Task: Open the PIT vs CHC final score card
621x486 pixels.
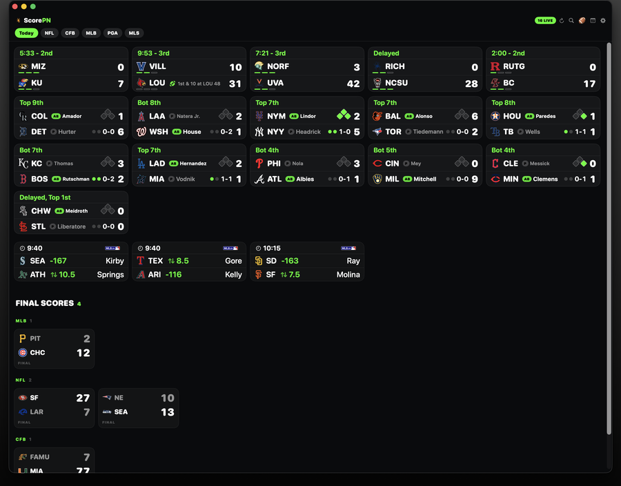Action: tap(55, 349)
